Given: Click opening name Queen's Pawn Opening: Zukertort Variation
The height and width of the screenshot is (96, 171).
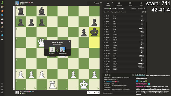Looking at the screenshot, I should 115,12.
